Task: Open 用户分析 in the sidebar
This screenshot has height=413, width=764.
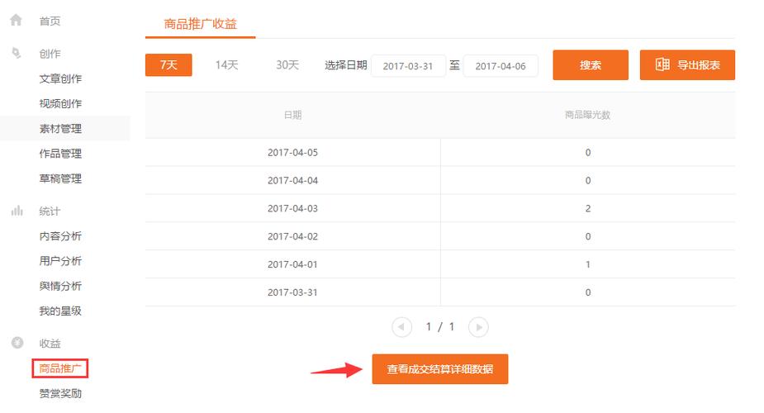Action: [60, 260]
